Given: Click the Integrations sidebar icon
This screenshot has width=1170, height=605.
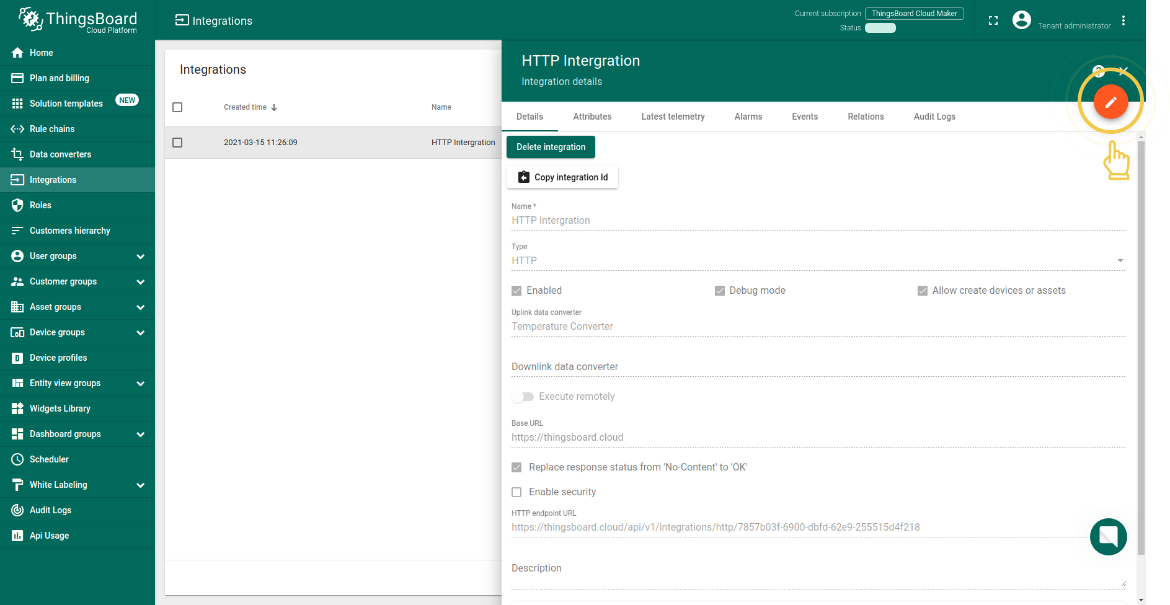Looking at the screenshot, I should pos(17,180).
